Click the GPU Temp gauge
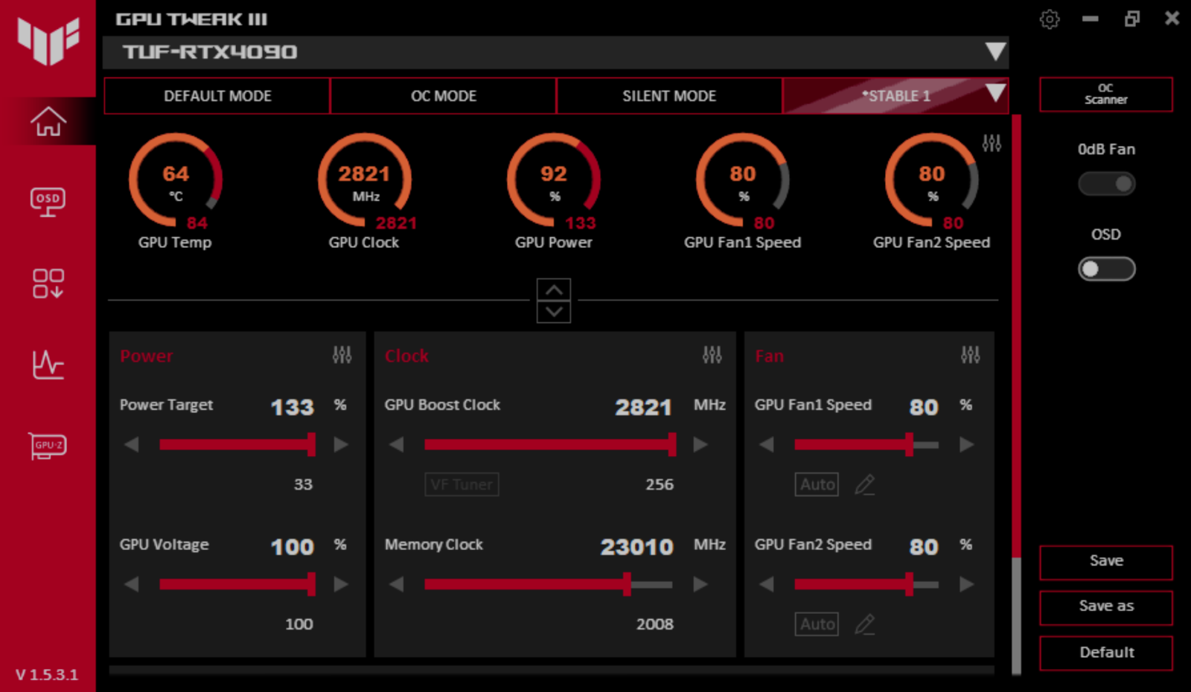 176,181
